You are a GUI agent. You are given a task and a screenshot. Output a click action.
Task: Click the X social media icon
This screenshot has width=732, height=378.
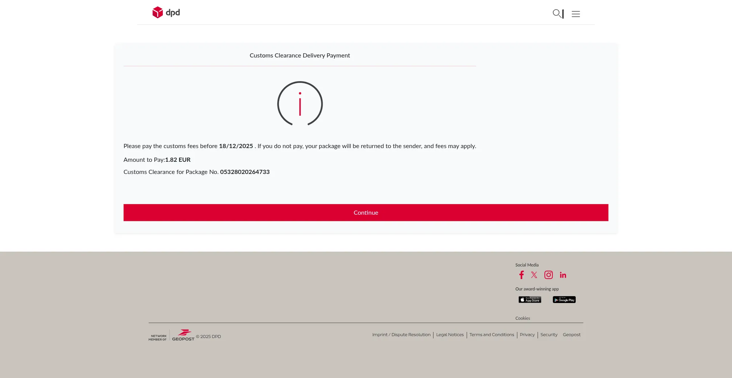click(x=534, y=275)
